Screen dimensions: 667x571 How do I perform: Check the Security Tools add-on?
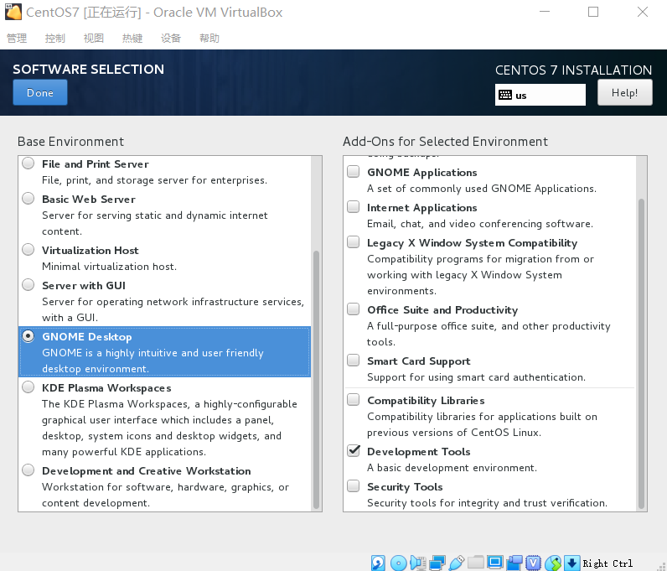[353, 485]
